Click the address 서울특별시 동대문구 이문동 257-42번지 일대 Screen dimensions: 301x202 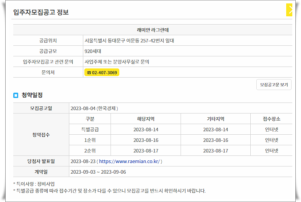[x=129, y=40]
